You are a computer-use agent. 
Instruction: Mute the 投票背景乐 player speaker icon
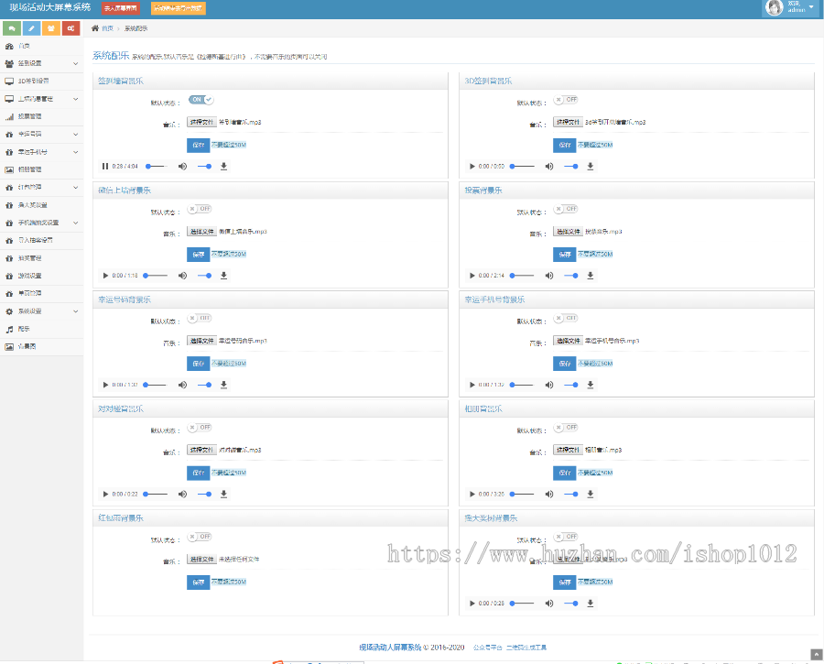coord(549,276)
